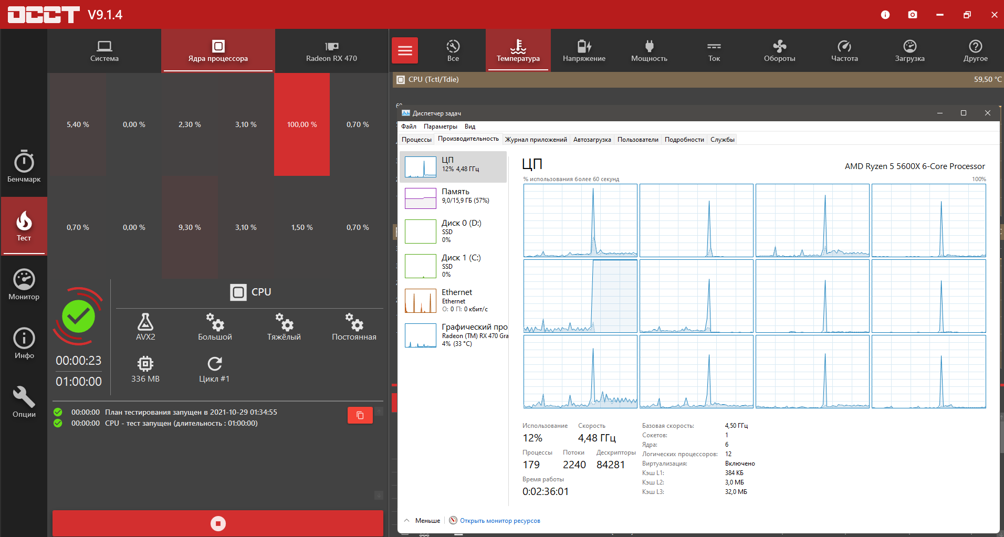This screenshot has width=1004, height=537.
Task: Open the Monitor section in sidebar
Action: pos(24,285)
